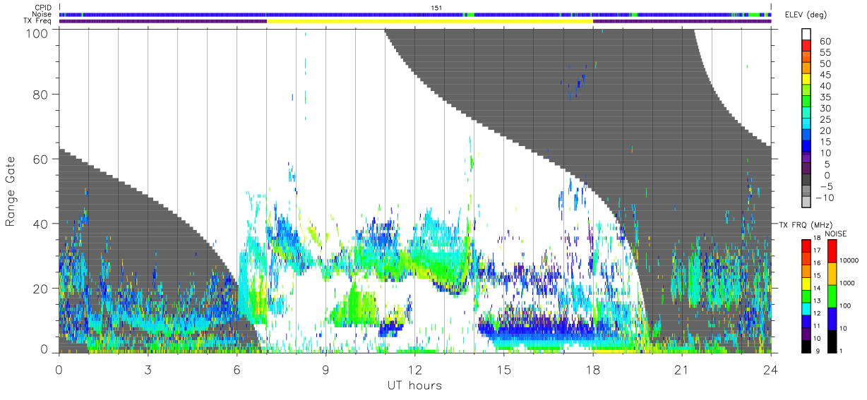Viewport: 867px width, 400px height.
Task: Pick the orange segment of the NOISE colorbar
Action: click(832, 274)
